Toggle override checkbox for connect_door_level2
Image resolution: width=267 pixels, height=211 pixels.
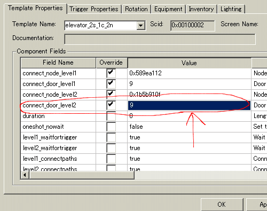(x=111, y=105)
